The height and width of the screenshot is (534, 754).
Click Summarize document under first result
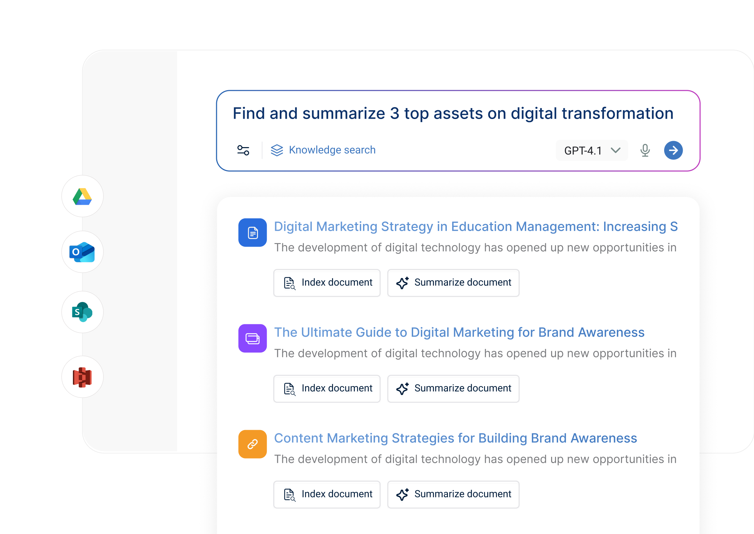click(x=453, y=283)
